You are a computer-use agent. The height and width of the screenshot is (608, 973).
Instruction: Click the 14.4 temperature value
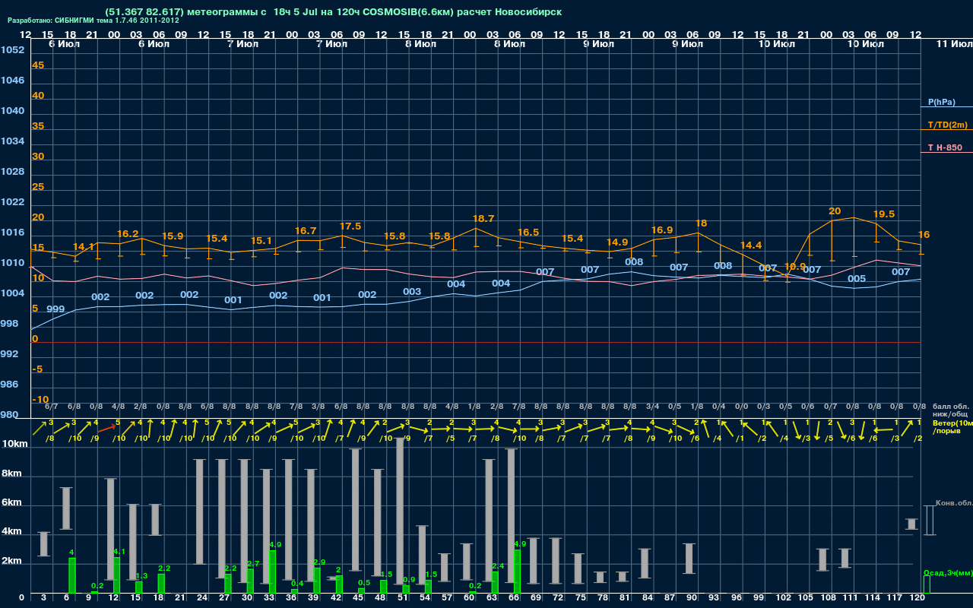pos(751,245)
